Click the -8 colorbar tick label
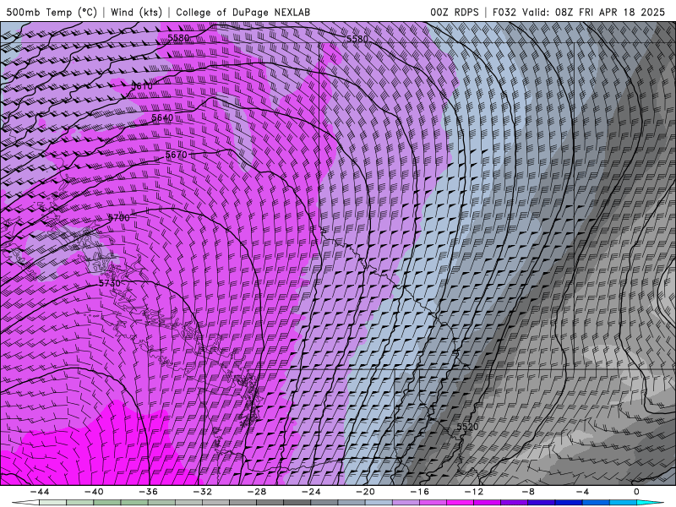 click(528, 492)
